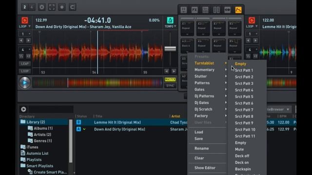Halve deck A loop length

(x=21, y=56)
